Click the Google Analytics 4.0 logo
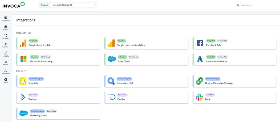Viewport: 280px width, 122px height. coord(23,43)
